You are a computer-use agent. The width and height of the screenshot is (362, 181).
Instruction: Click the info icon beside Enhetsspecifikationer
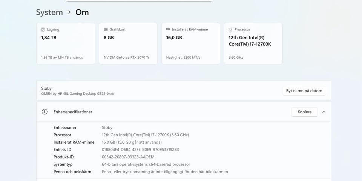click(44, 112)
